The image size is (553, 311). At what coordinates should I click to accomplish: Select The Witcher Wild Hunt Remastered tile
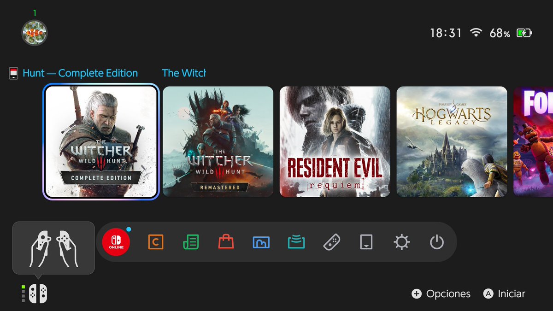pyautogui.click(x=218, y=142)
